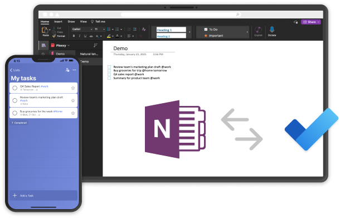
Task: Click the subscript button
Action: point(97,36)
